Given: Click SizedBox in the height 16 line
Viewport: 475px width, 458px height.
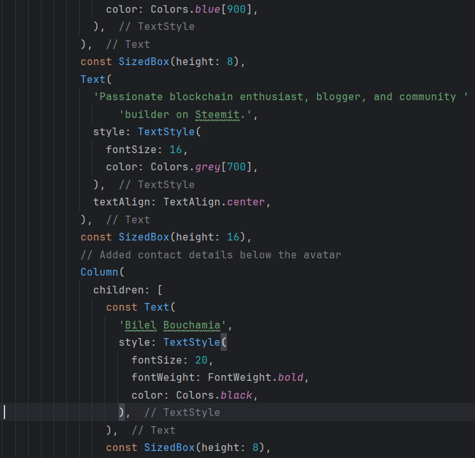Looking at the screenshot, I should coord(144,237).
